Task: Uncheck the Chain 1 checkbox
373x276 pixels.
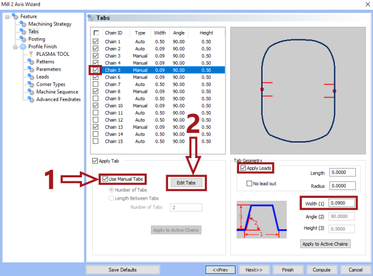Action: click(96, 42)
